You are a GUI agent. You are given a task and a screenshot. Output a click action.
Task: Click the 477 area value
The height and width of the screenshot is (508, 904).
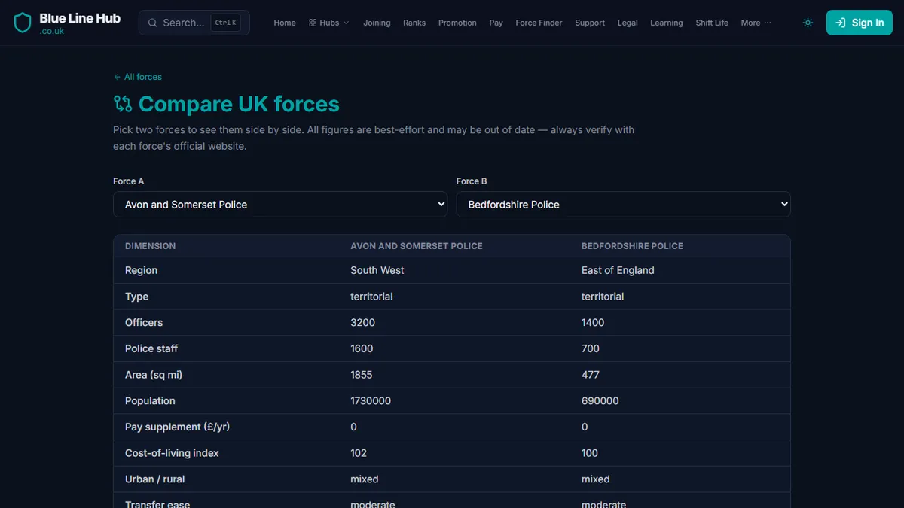591,375
